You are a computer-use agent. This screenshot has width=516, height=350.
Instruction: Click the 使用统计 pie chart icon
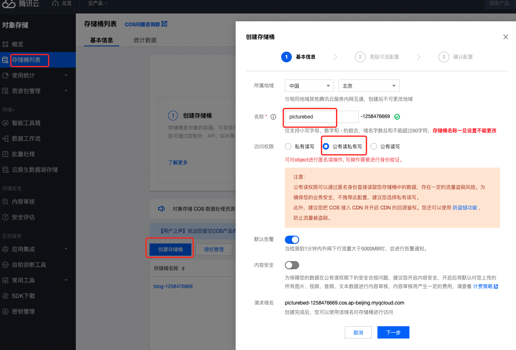[x=5, y=75]
